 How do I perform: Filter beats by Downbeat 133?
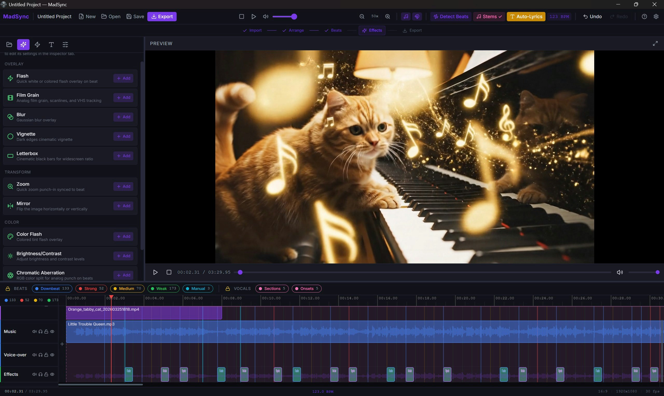pos(52,288)
